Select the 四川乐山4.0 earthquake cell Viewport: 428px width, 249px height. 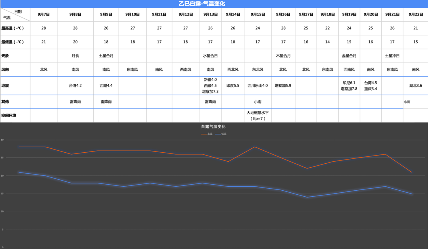coord(258,86)
